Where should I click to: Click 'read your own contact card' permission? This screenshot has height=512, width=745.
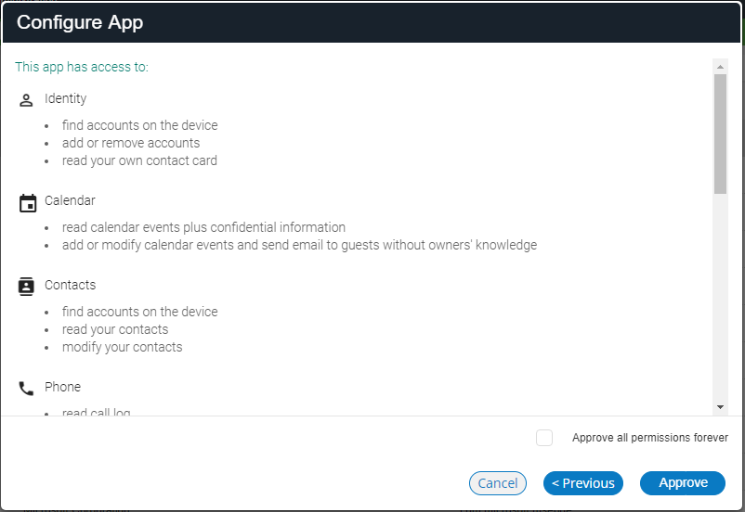(139, 160)
